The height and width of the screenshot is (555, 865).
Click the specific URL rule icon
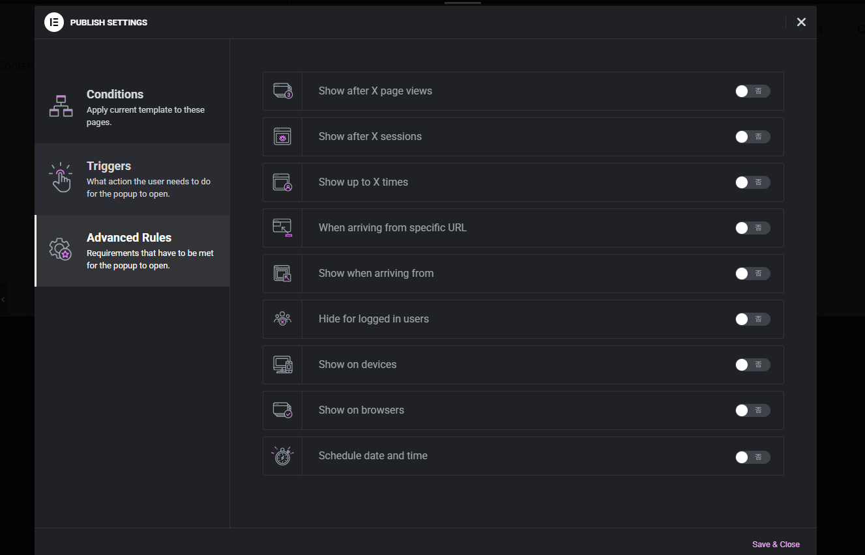[x=282, y=227]
